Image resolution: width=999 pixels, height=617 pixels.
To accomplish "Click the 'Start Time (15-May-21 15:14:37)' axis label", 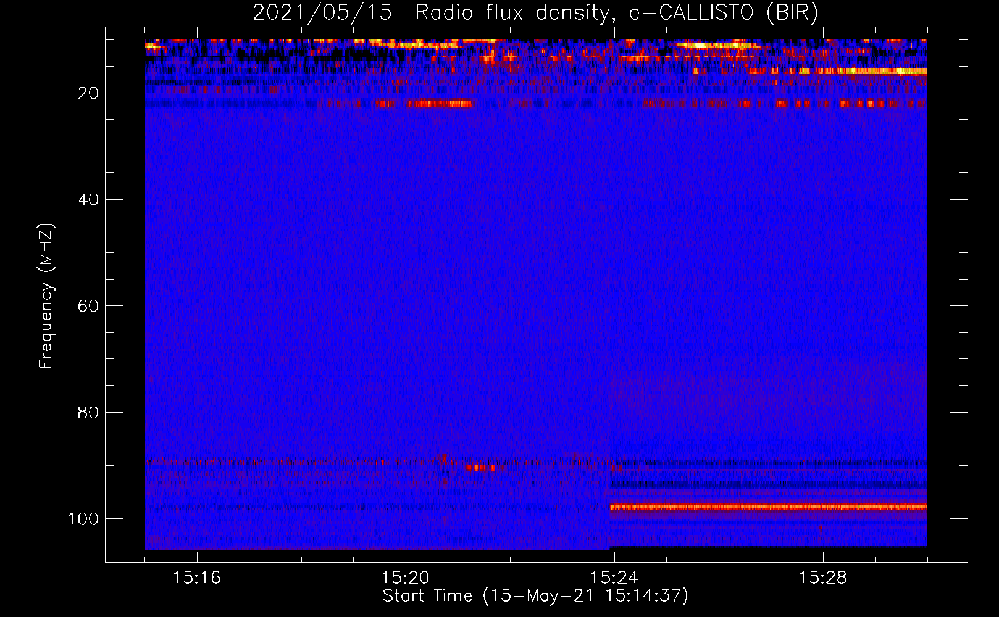I will 535,596.
